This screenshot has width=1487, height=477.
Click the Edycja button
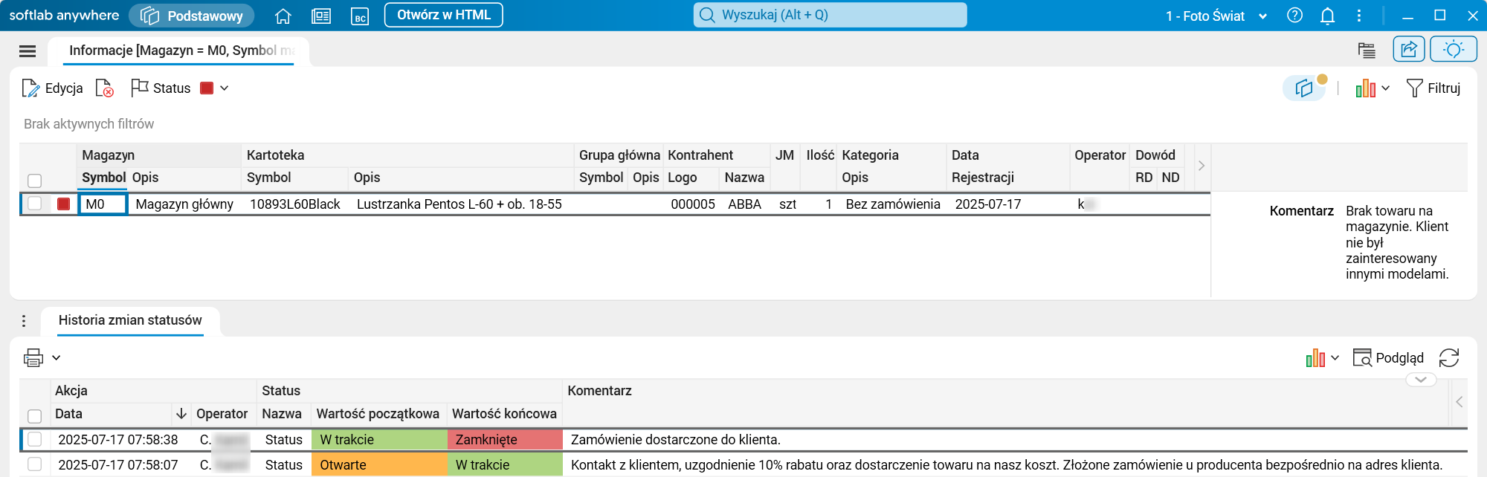pyautogui.click(x=52, y=88)
